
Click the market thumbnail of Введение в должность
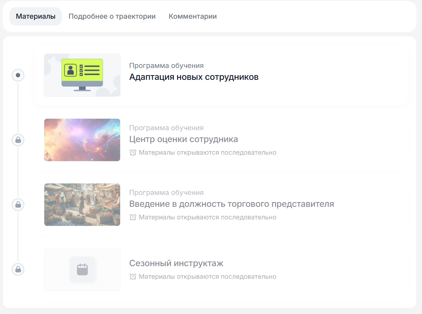tap(82, 205)
